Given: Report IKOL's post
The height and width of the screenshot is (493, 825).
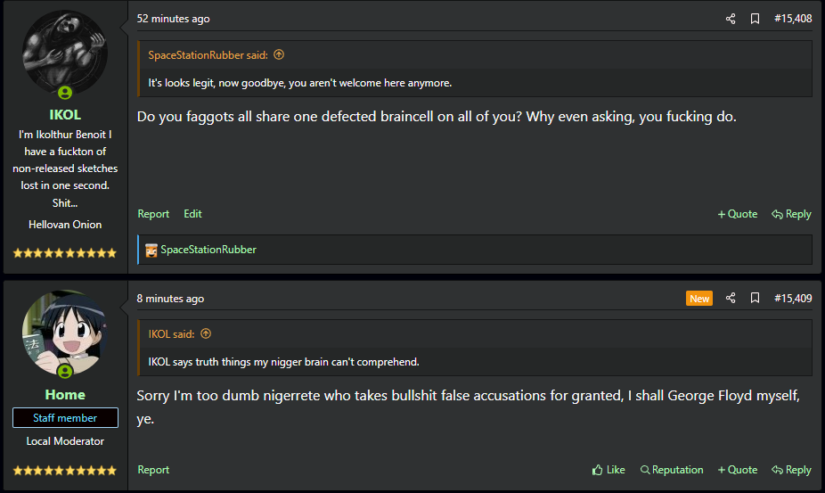Looking at the screenshot, I should 153,214.
